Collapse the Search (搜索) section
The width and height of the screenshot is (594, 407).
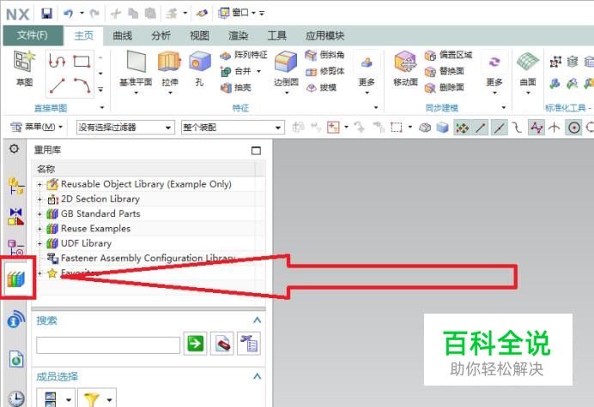pos(258,320)
